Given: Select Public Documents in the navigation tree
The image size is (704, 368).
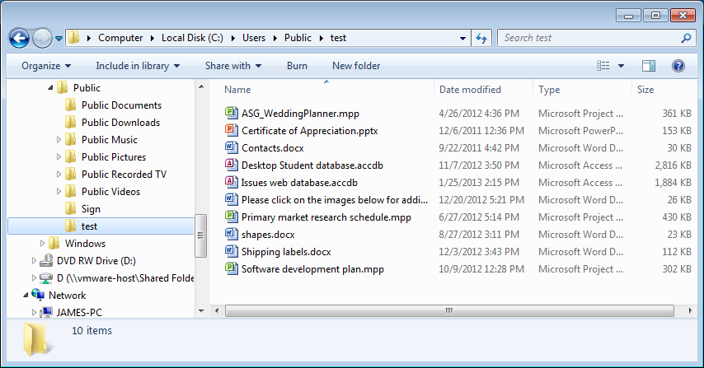Looking at the screenshot, I should pyautogui.click(x=121, y=105).
